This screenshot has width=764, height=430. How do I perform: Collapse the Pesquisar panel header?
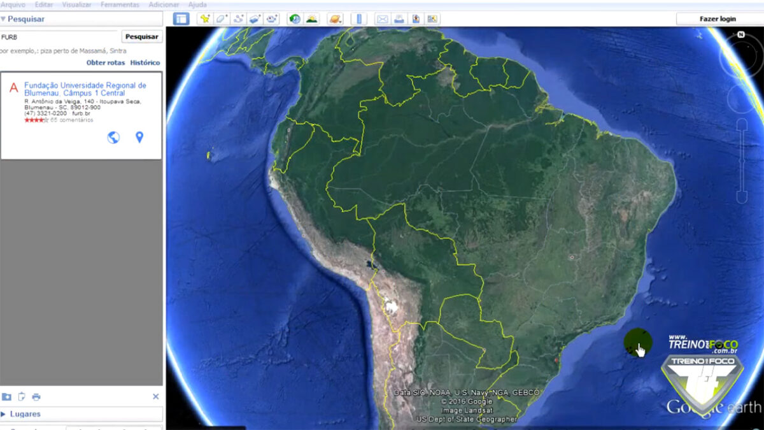pyautogui.click(x=81, y=19)
